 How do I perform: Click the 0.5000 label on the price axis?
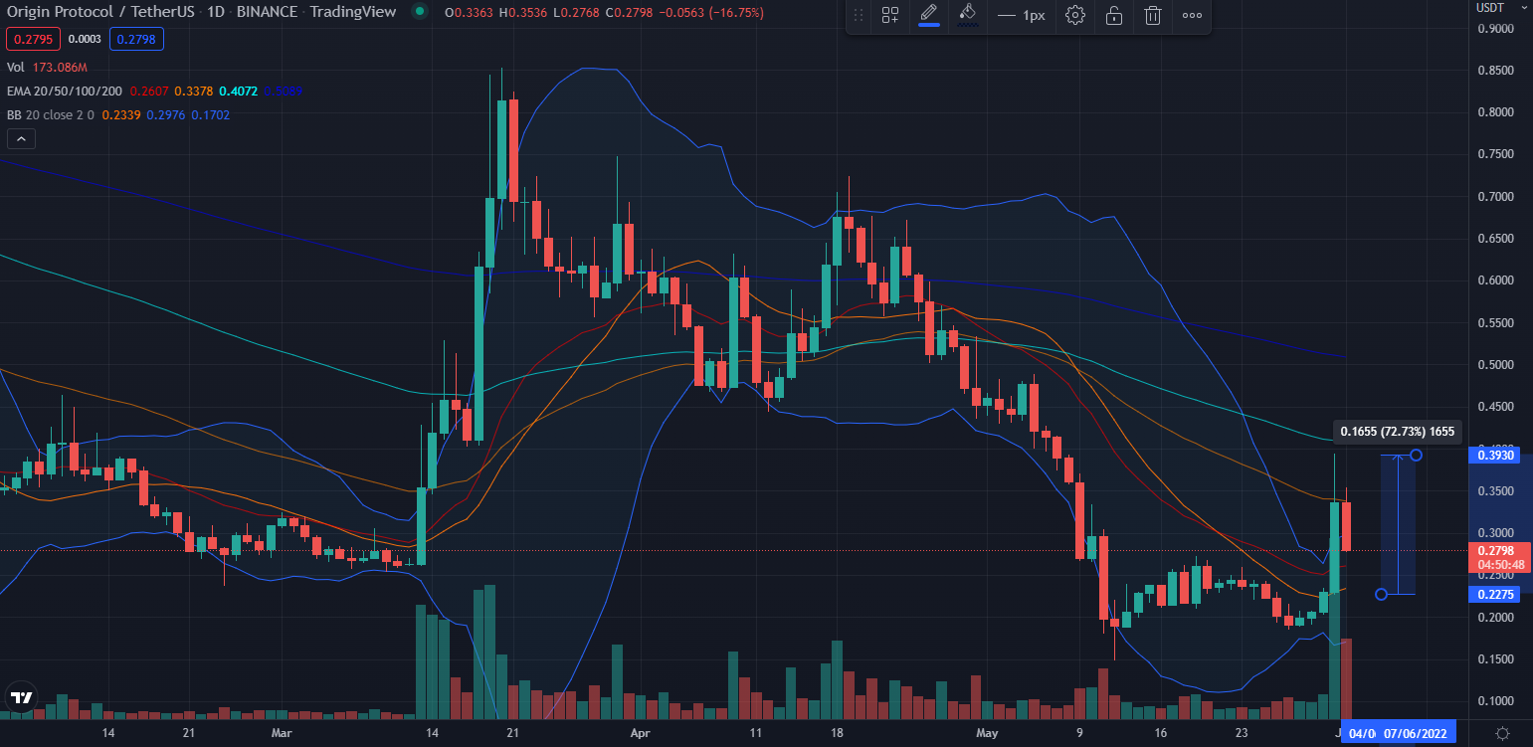[x=1495, y=365]
